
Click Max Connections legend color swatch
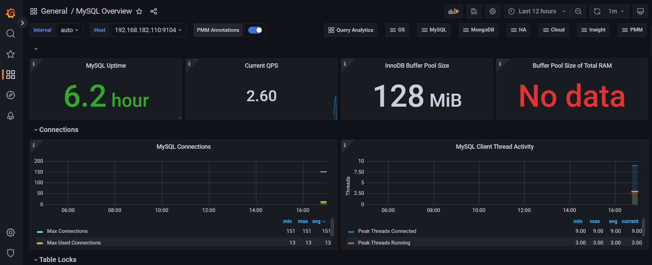click(x=40, y=232)
